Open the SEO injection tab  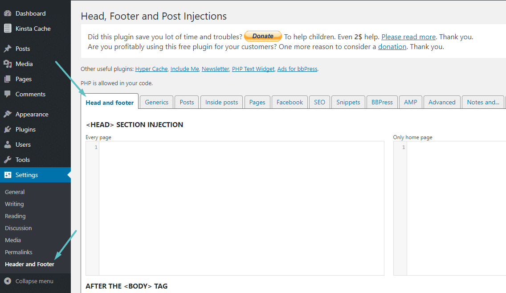click(x=319, y=102)
